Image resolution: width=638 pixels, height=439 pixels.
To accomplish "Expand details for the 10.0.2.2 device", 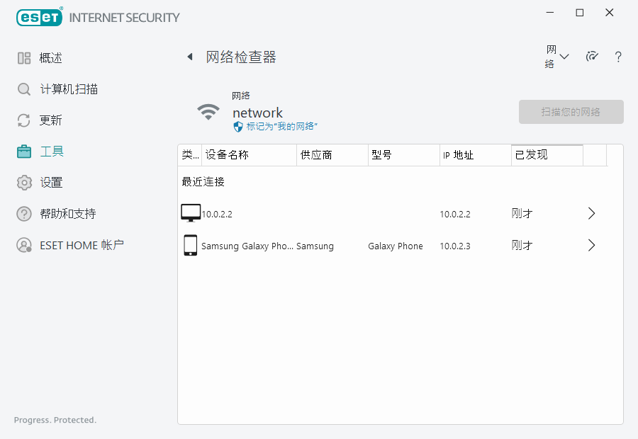I will point(592,213).
